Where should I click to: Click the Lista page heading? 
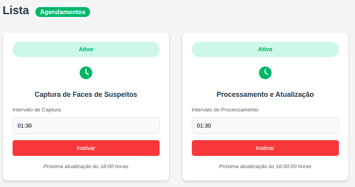16,11
